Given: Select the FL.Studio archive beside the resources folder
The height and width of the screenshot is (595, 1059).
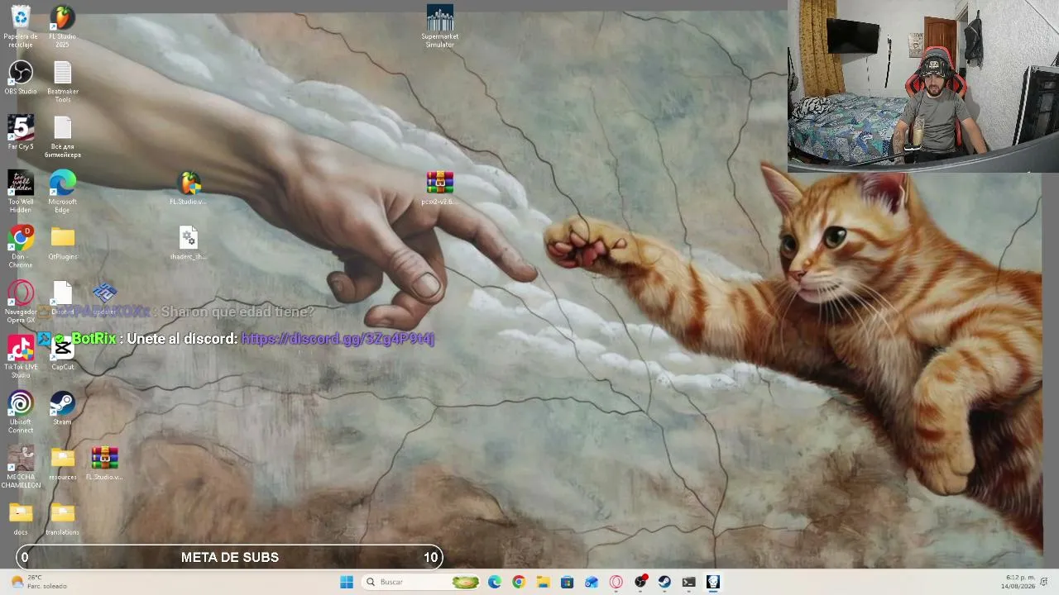Looking at the screenshot, I should [x=105, y=464].
